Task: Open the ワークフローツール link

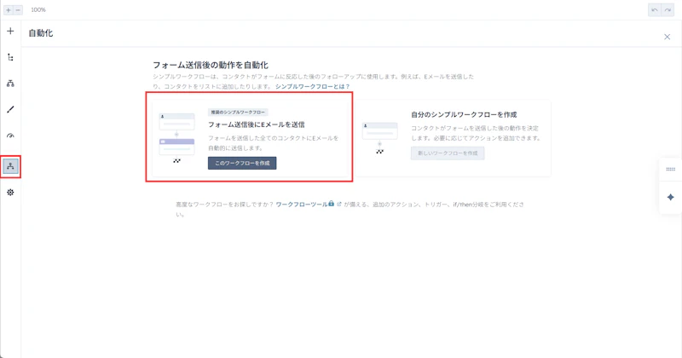Action: click(x=302, y=204)
